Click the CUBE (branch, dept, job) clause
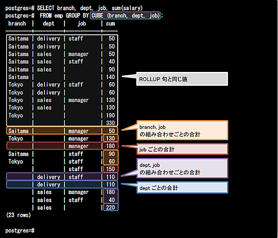Screen dimensions: 278x238 click(x=125, y=16)
